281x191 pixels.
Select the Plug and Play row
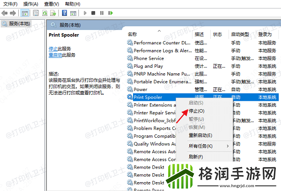[202, 66]
